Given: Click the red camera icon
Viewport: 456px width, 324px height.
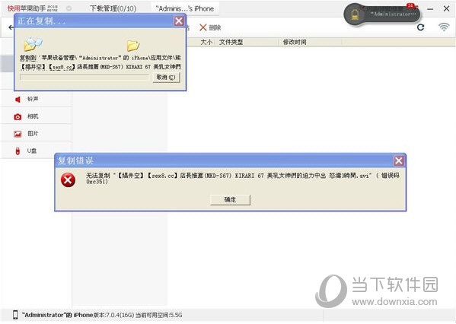Looking at the screenshot, I should coord(18,117).
